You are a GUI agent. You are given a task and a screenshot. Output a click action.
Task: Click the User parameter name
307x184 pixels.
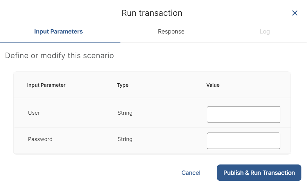tap(34, 113)
